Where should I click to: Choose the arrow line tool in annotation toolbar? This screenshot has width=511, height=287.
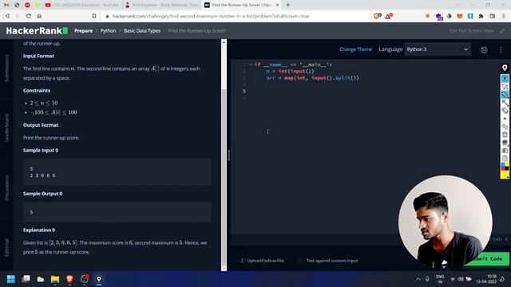click(505, 103)
